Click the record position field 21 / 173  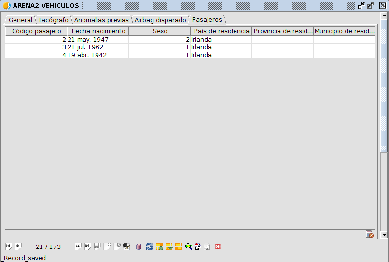(x=48, y=247)
